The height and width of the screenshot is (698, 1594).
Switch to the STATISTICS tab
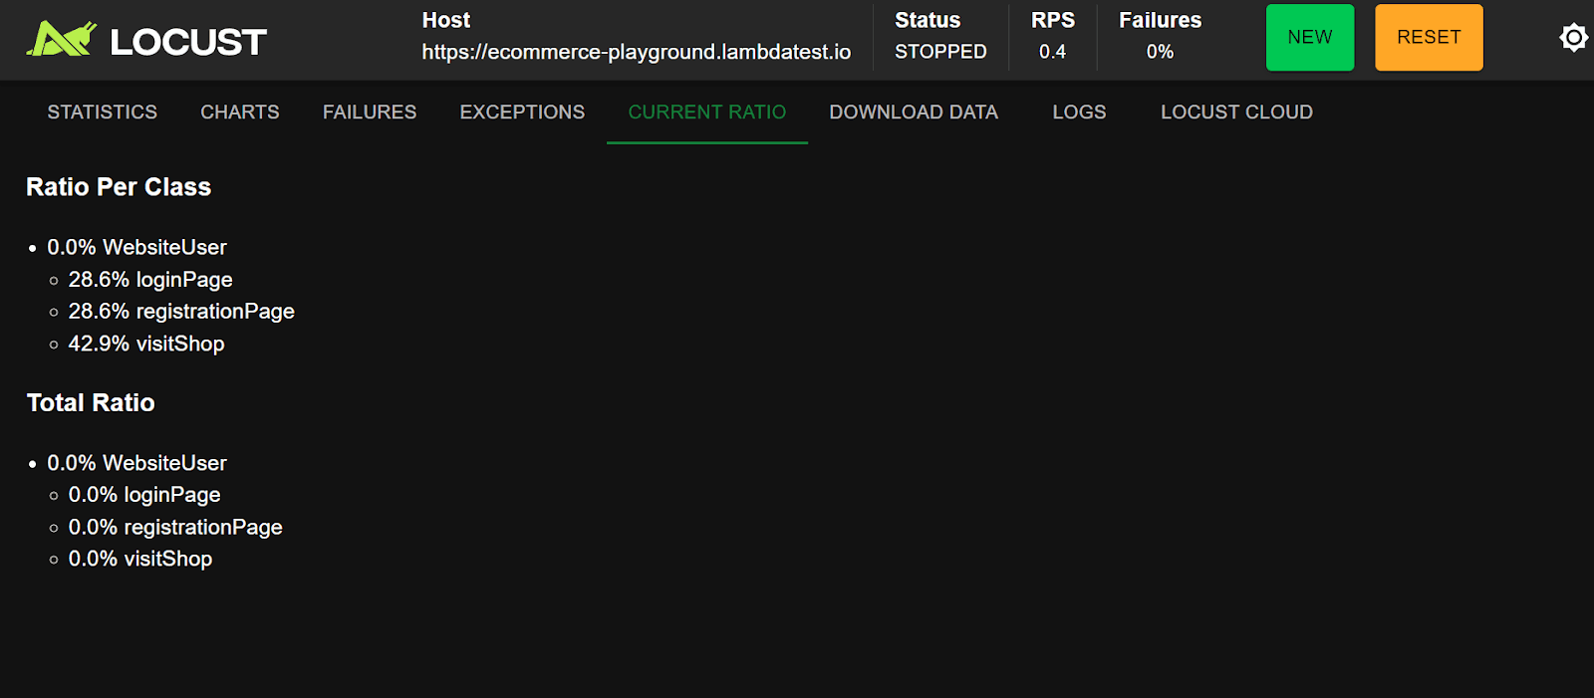pos(102,113)
